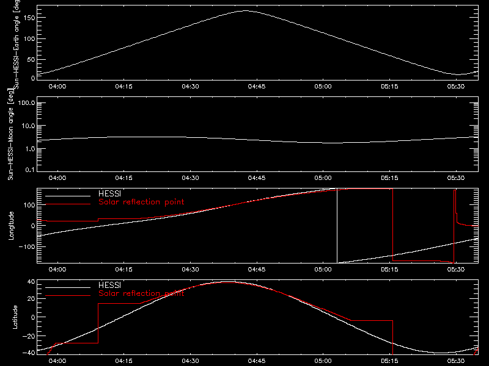Select red legend line sample in Latitude plot

pyautogui.click(x=68, y=296)
